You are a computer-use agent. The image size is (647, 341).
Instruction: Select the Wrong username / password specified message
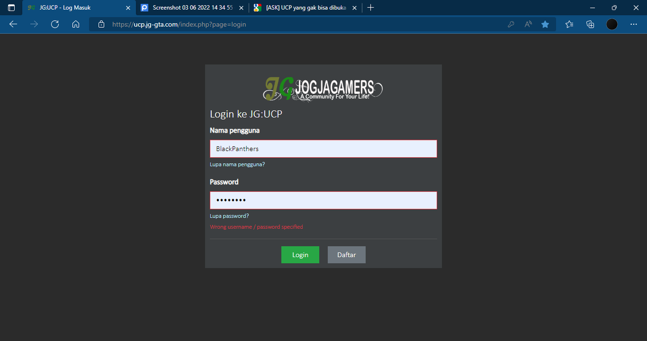[257, 227]
